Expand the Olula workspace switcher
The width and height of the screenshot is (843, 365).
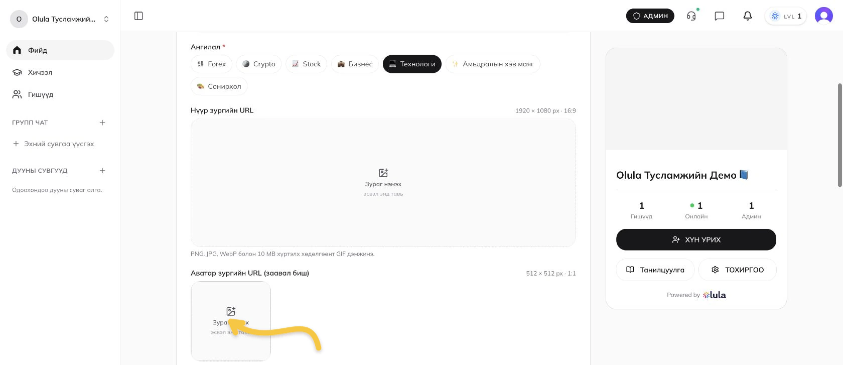[60, 19]
